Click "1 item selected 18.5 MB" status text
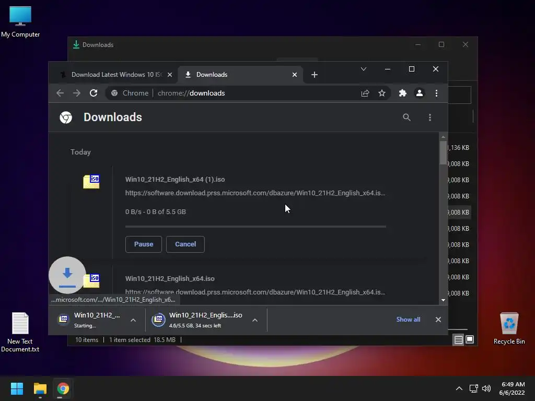 coord(142,339)
